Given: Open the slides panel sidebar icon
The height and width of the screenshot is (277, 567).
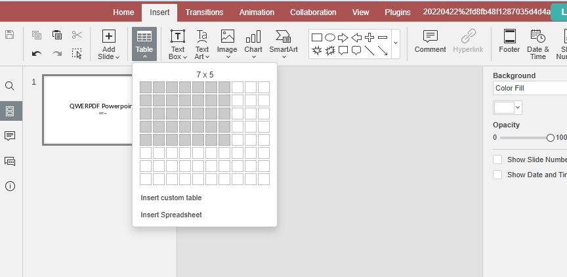Looking at the screenshot, I should click(10, 111).
